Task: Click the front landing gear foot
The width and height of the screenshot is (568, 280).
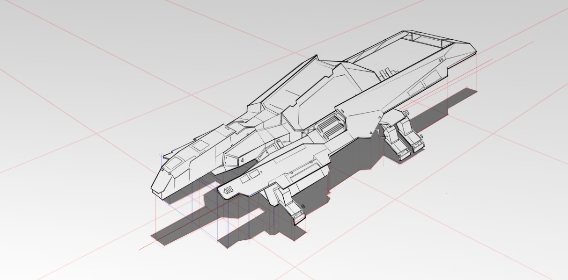Action: [x=298, y=215]
